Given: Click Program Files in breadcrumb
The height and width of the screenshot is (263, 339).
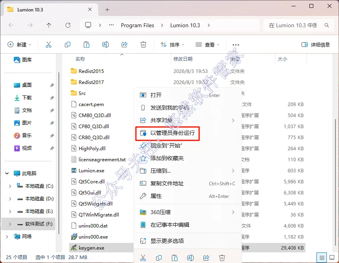Looking at the screenshot, I should pyautogui.click(x=137, y=25).
